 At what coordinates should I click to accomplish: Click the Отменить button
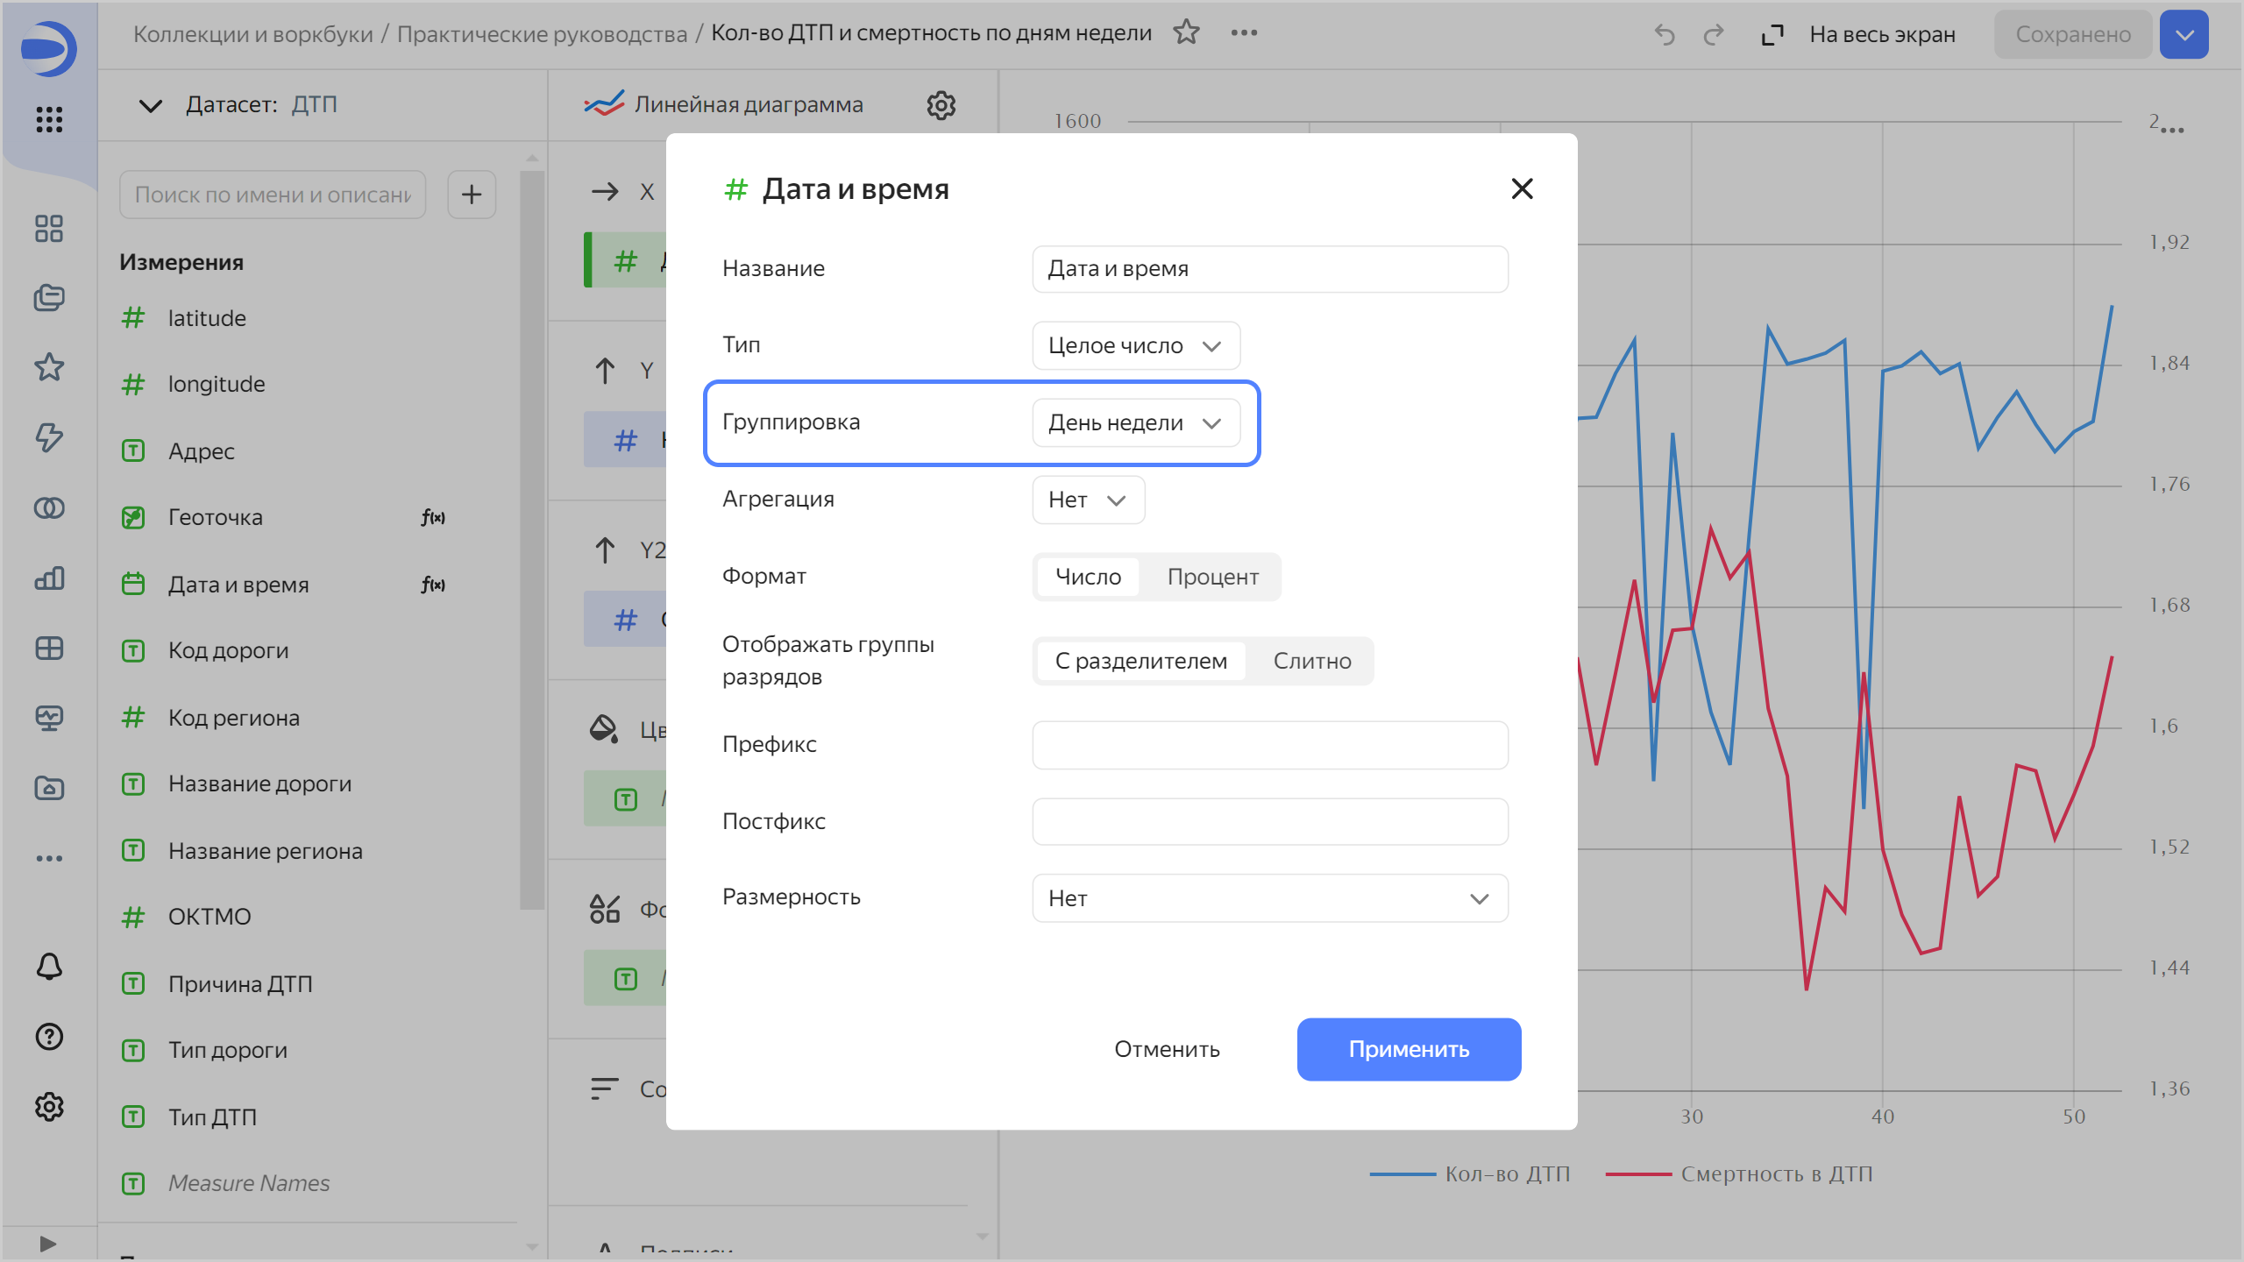[1167, 1049]
